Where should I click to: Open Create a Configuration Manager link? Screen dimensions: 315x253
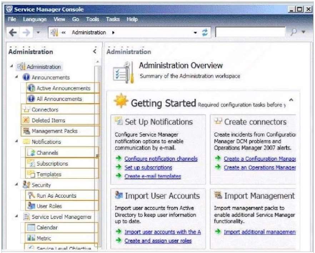click(260, 159)
